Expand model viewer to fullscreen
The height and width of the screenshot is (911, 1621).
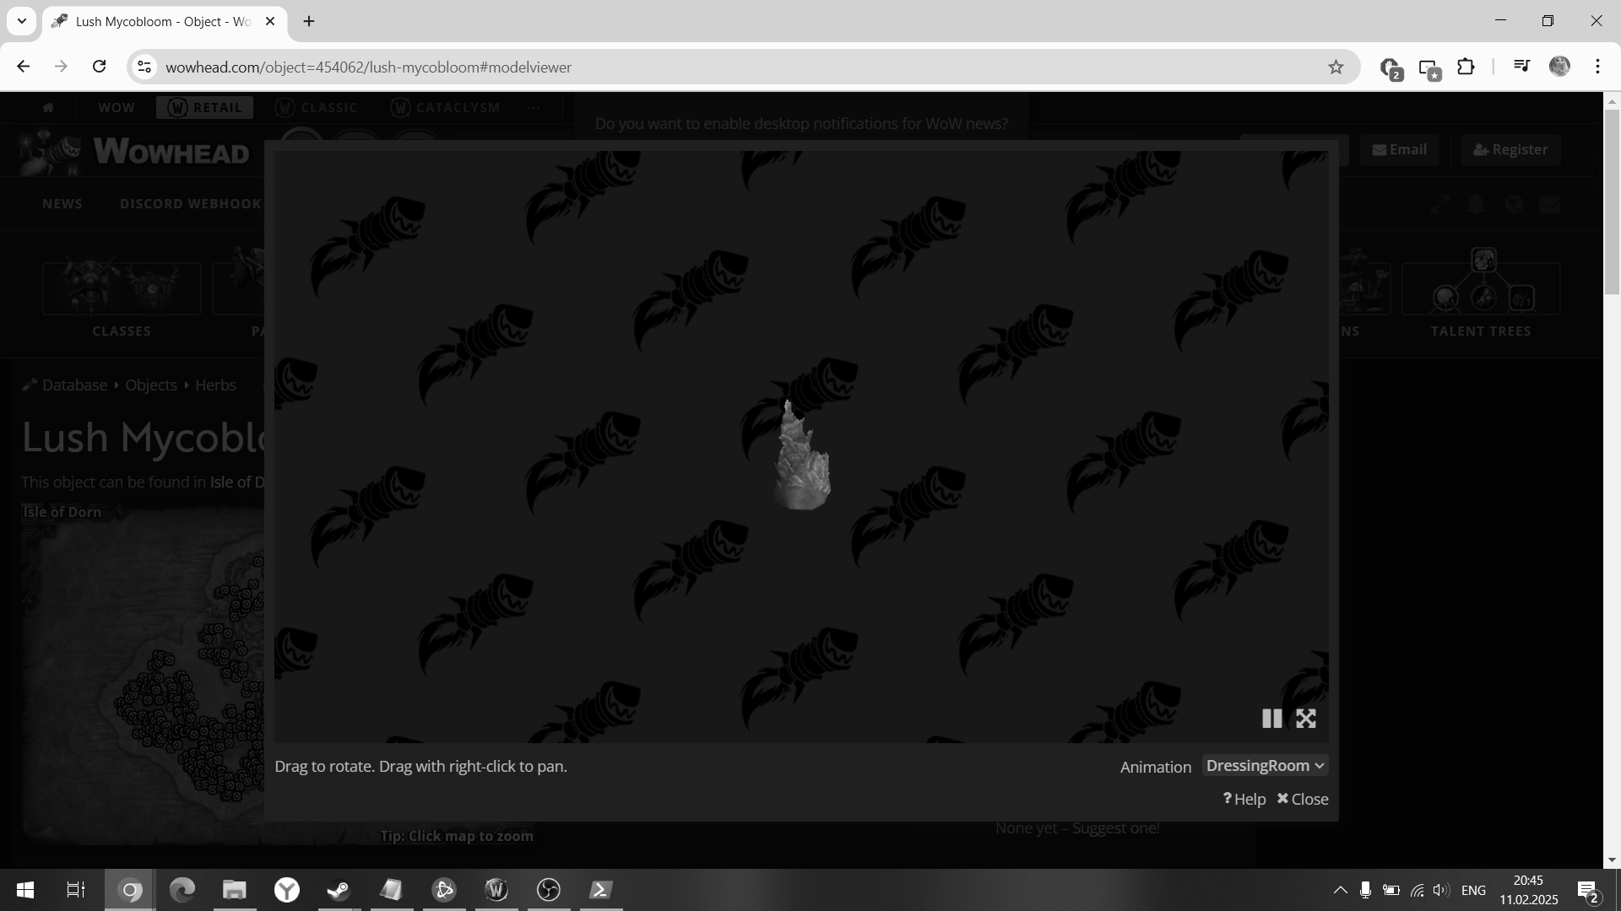1306,719
